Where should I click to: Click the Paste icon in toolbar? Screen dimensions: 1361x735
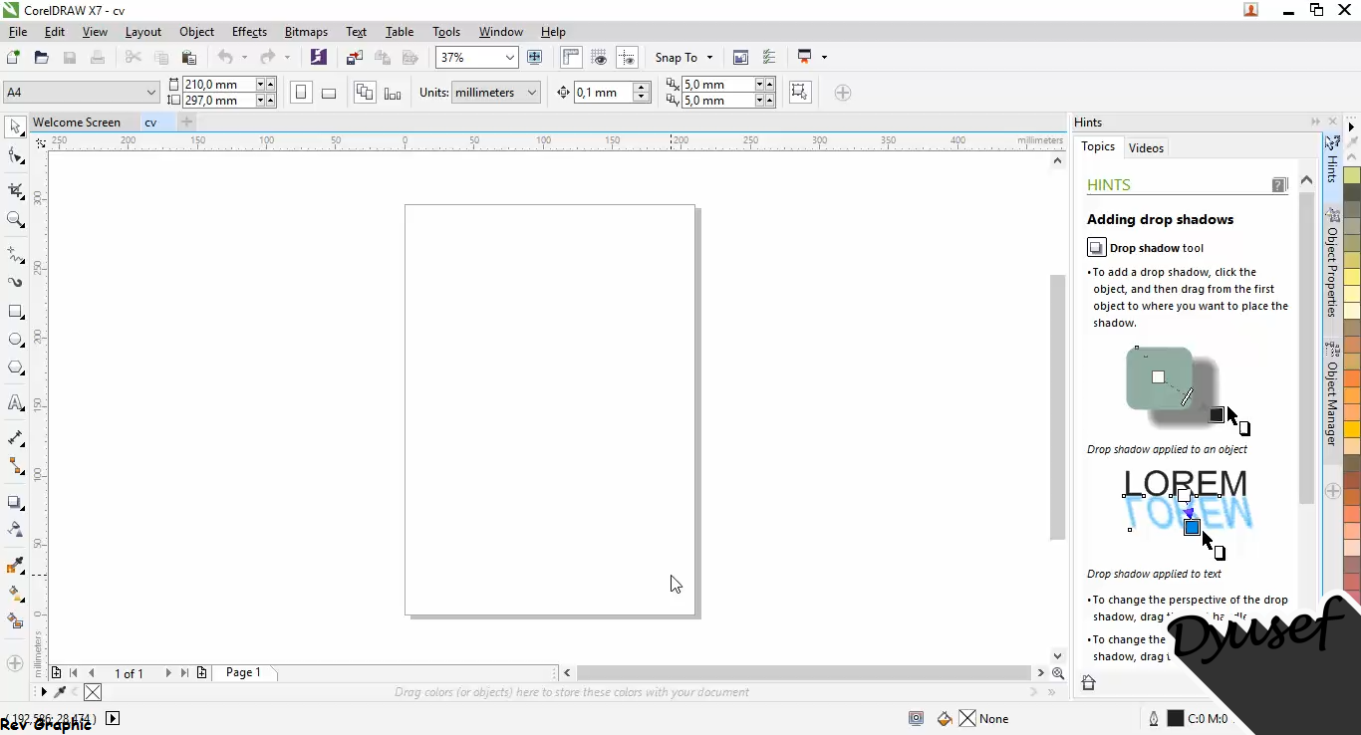pos(188,58)
